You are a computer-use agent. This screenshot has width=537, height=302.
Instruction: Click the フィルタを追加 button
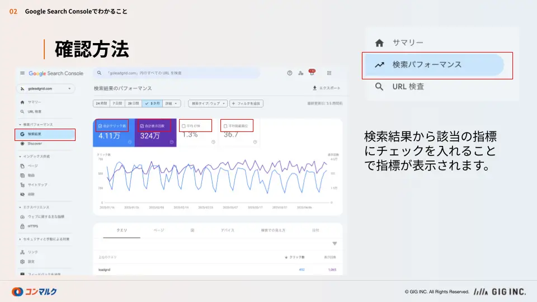pos(246,103)
